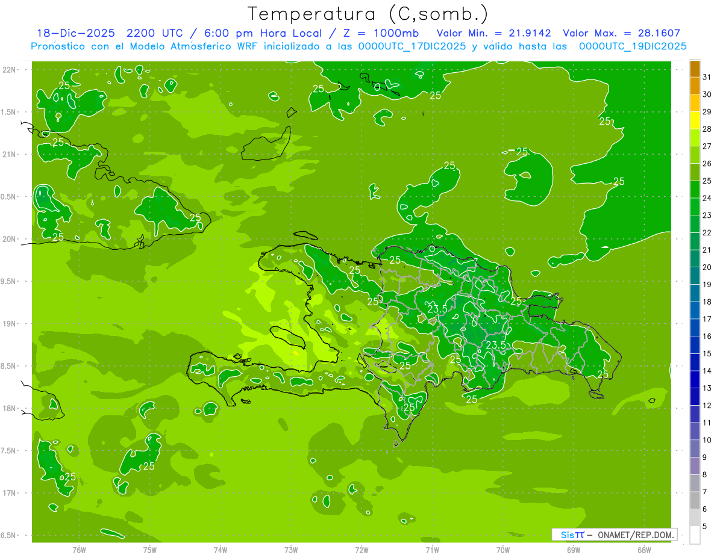Click the '74W' longitude axis label

220,550
